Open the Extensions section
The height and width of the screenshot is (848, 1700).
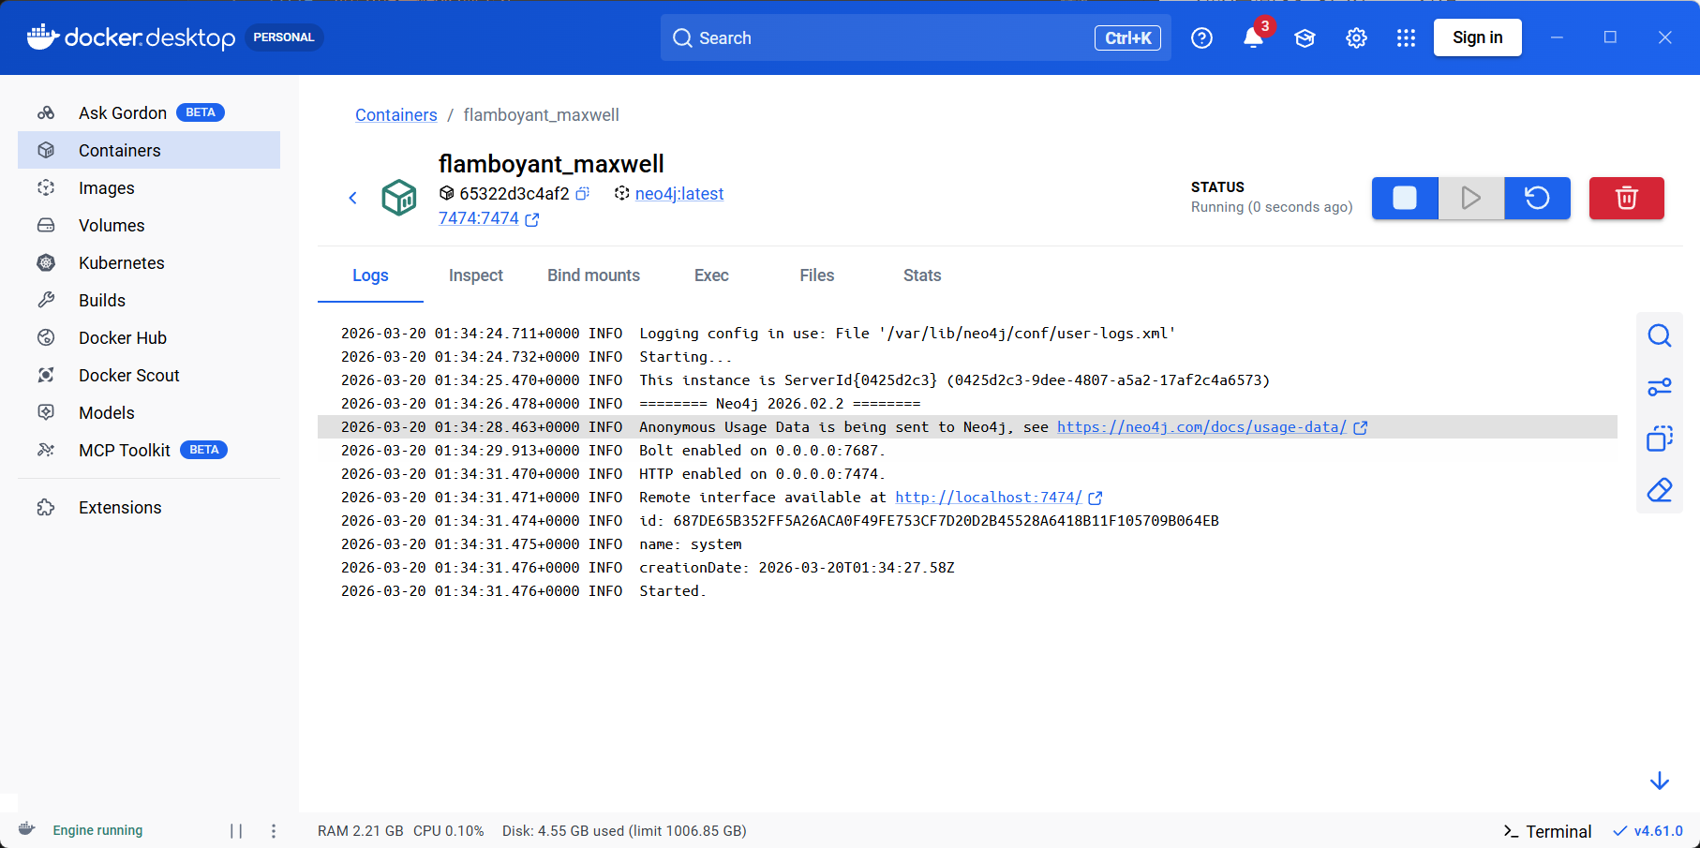tap(149, 507)
